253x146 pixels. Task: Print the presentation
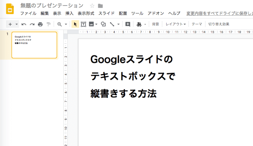(x=40, y=24)
